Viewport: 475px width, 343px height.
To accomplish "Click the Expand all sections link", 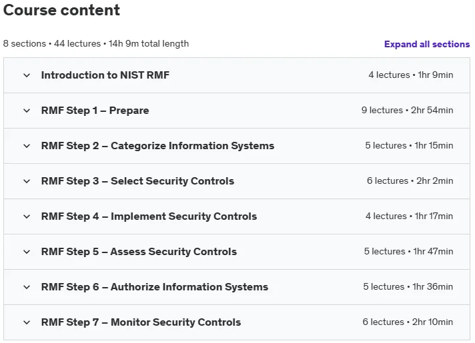I will [427, 44].
